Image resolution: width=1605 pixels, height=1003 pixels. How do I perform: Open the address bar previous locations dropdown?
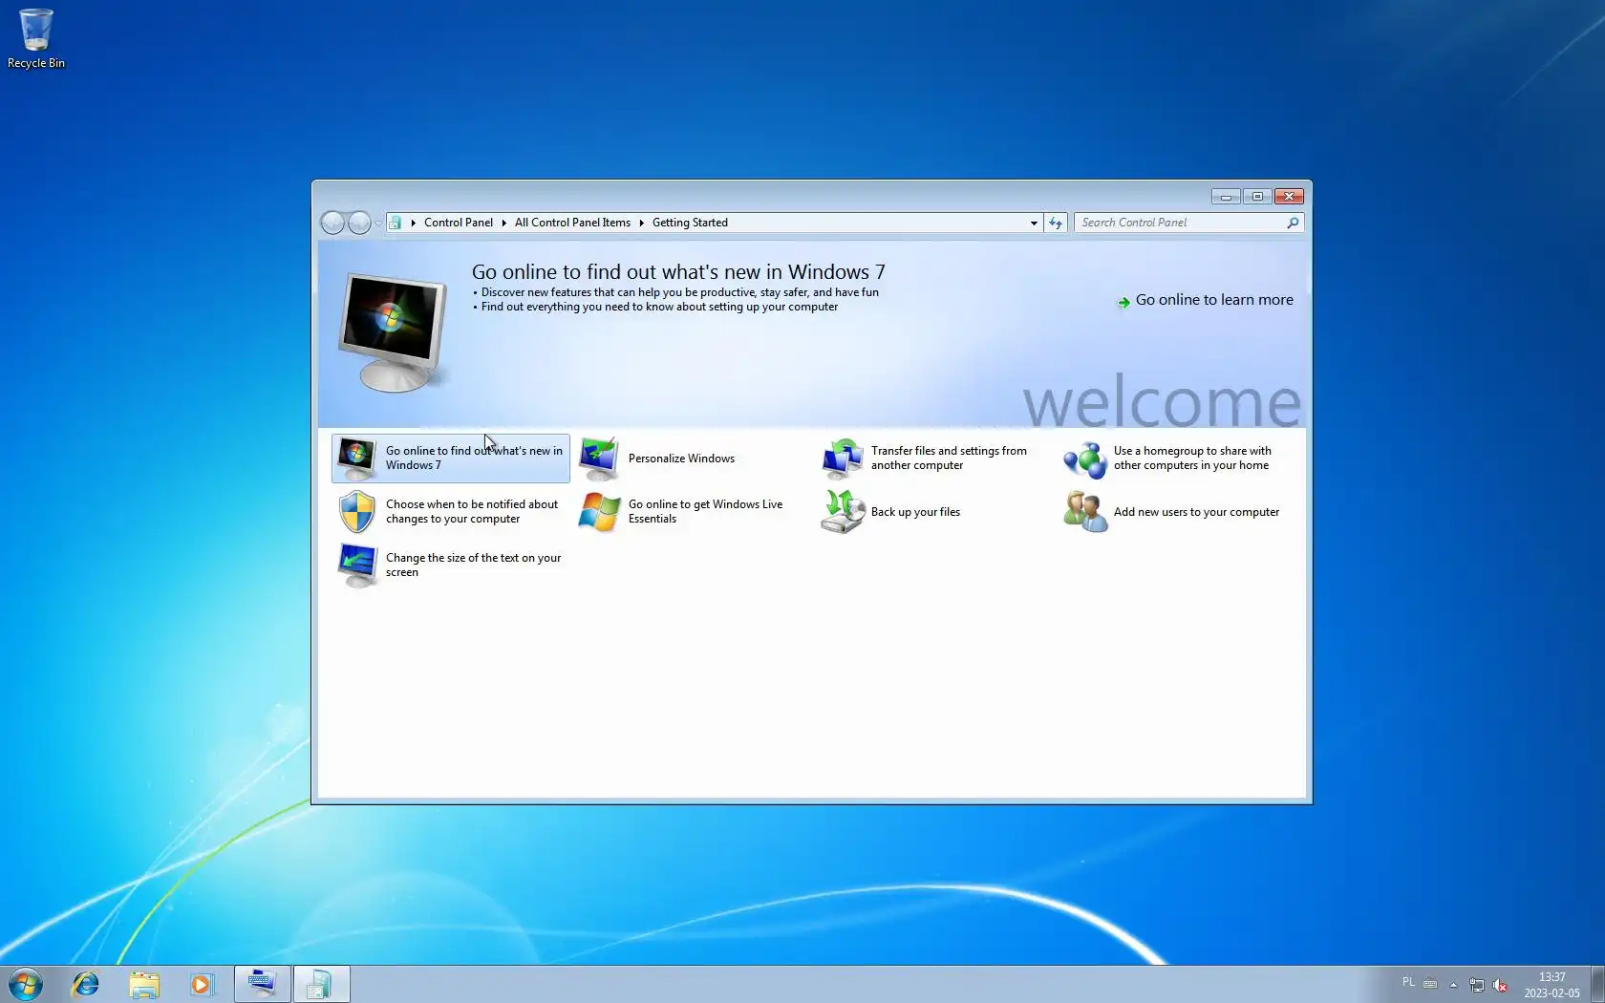click(x=1034, y=223)
